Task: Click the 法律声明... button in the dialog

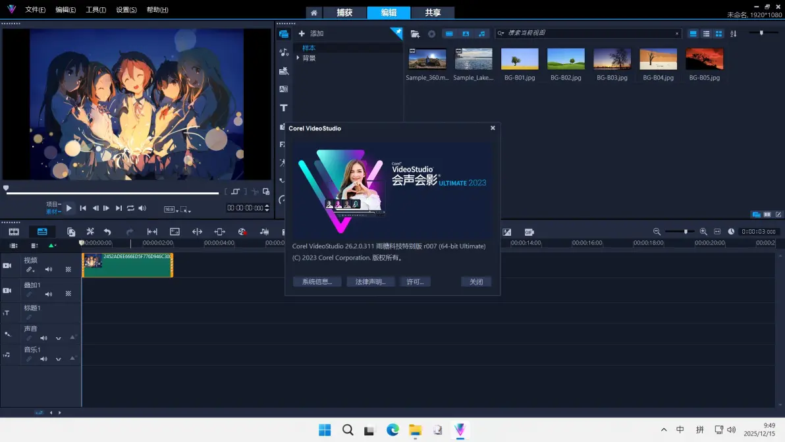Action: coord(371,282)
